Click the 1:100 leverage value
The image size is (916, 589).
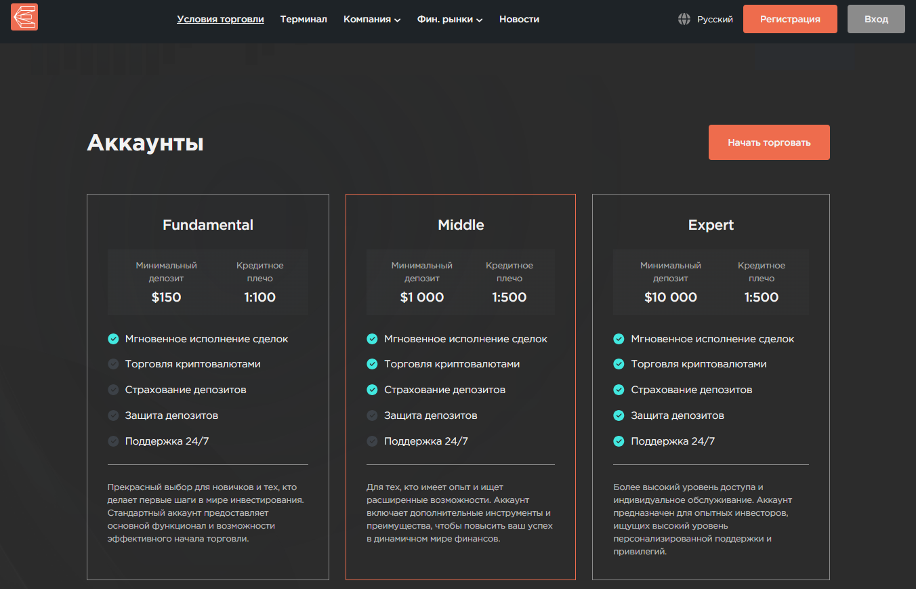tap(260, 297)
